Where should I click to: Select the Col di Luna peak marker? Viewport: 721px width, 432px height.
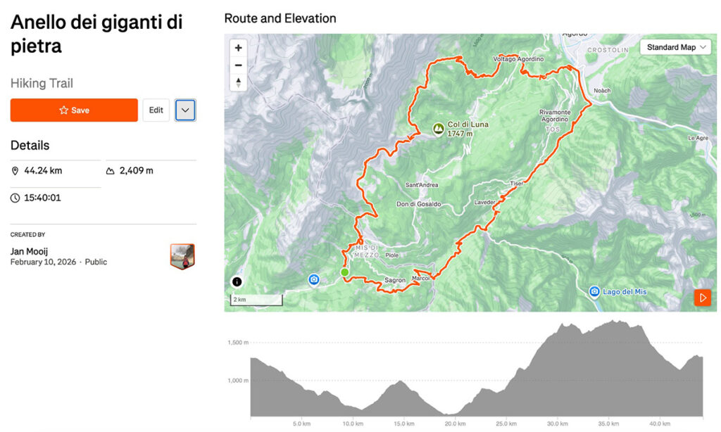click(439, 129)
